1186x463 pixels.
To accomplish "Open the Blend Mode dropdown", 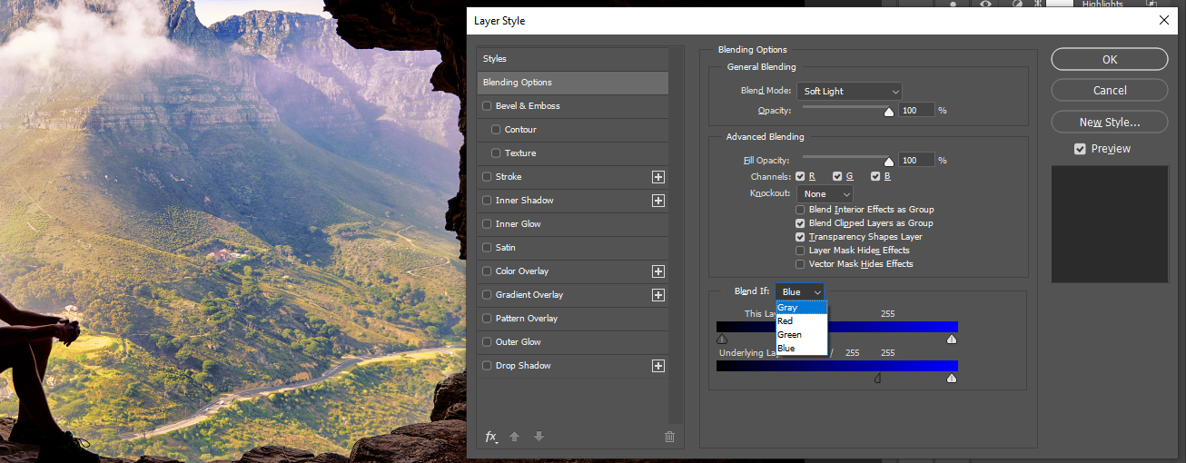I will 849,92.
